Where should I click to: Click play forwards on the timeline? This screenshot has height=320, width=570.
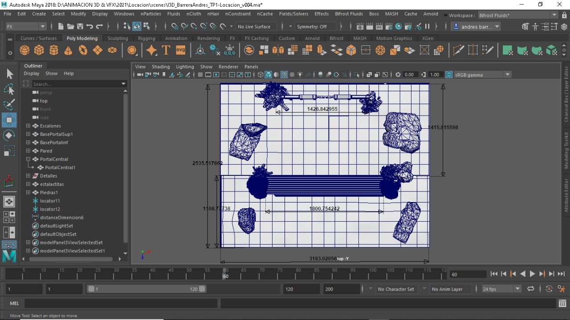tap(532, 274)
